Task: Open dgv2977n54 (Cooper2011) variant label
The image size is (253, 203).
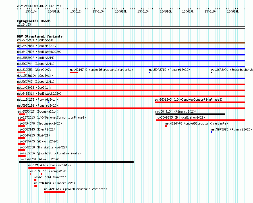Action: pyautogui.click(x=37, y=46)
